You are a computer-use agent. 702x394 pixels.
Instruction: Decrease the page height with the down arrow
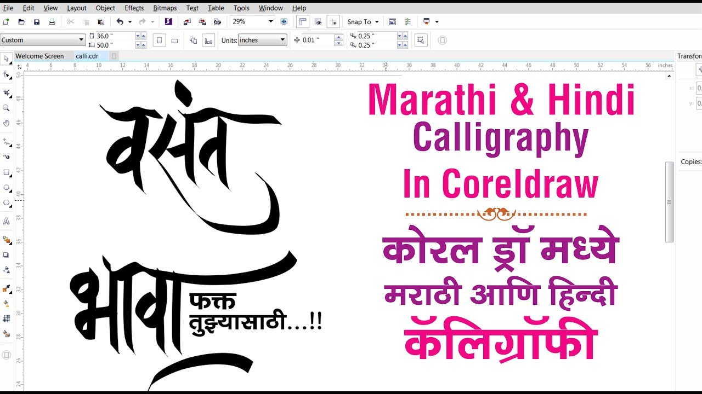coord(137,45)
